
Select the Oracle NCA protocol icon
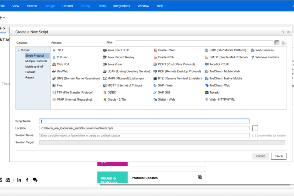pyautogui.click(x=155, y=57)
